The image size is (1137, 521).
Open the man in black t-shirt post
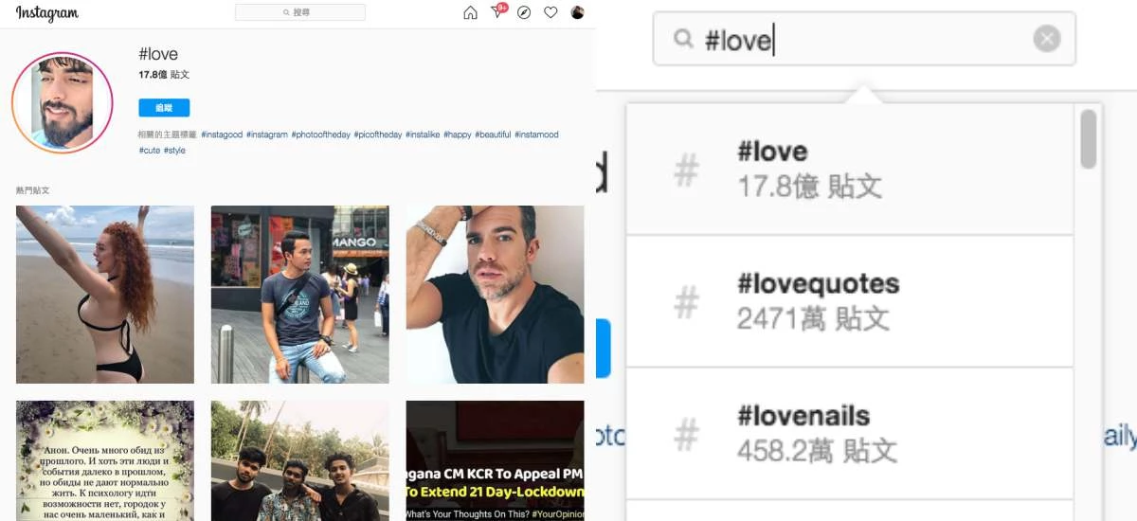pos(496,295)
